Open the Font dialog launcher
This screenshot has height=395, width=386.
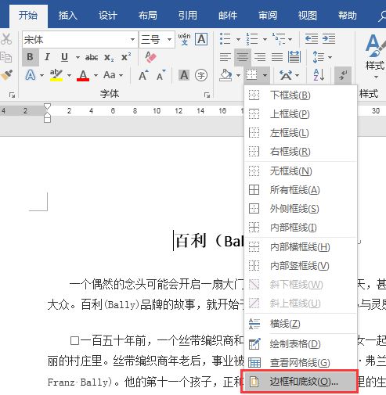[207, 95]
